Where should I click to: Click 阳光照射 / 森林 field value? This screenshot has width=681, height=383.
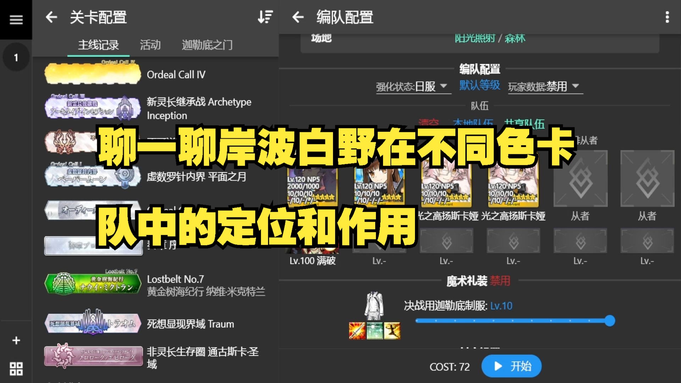point(489,38)
